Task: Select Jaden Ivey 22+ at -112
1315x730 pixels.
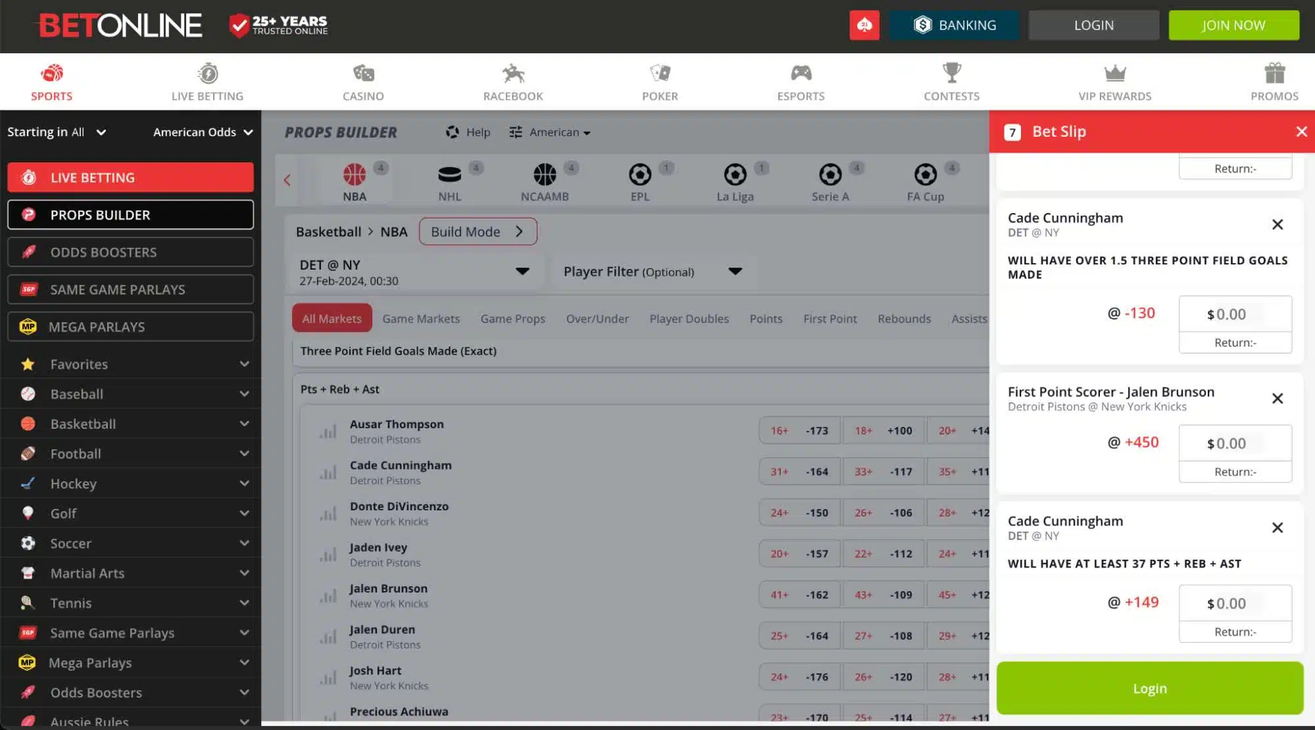Action: click(883, 554)
